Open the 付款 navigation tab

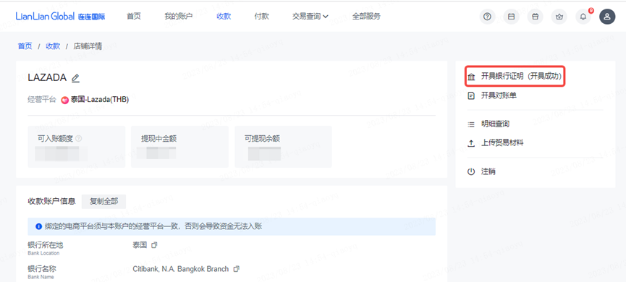(x=261, y=17)
